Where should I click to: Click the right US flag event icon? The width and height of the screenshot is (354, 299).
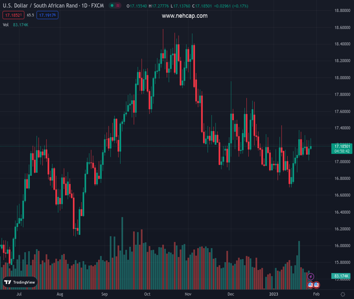click(x=316, y=285)
